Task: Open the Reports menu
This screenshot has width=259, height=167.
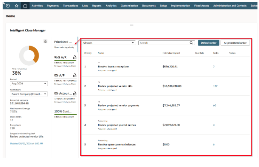Action: 97,6
